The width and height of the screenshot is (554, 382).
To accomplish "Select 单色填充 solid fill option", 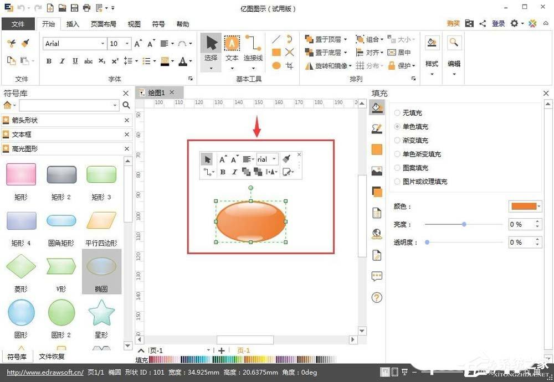I will [x=411, y=126].
